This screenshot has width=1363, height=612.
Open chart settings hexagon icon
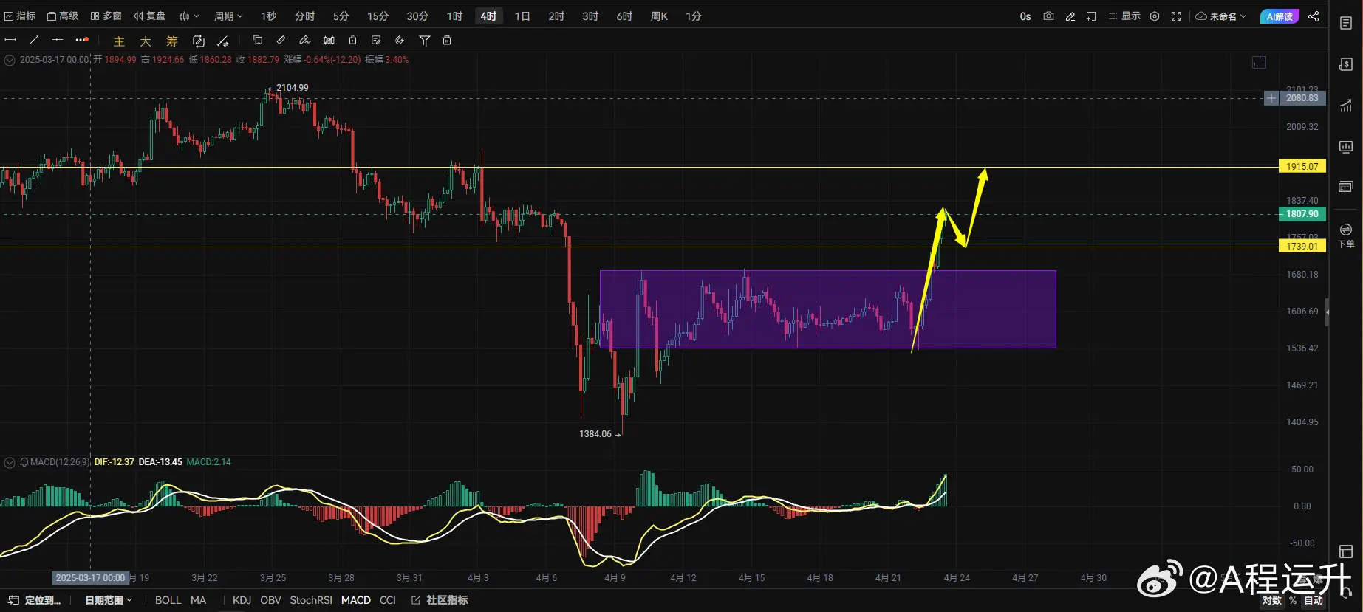1155,16
